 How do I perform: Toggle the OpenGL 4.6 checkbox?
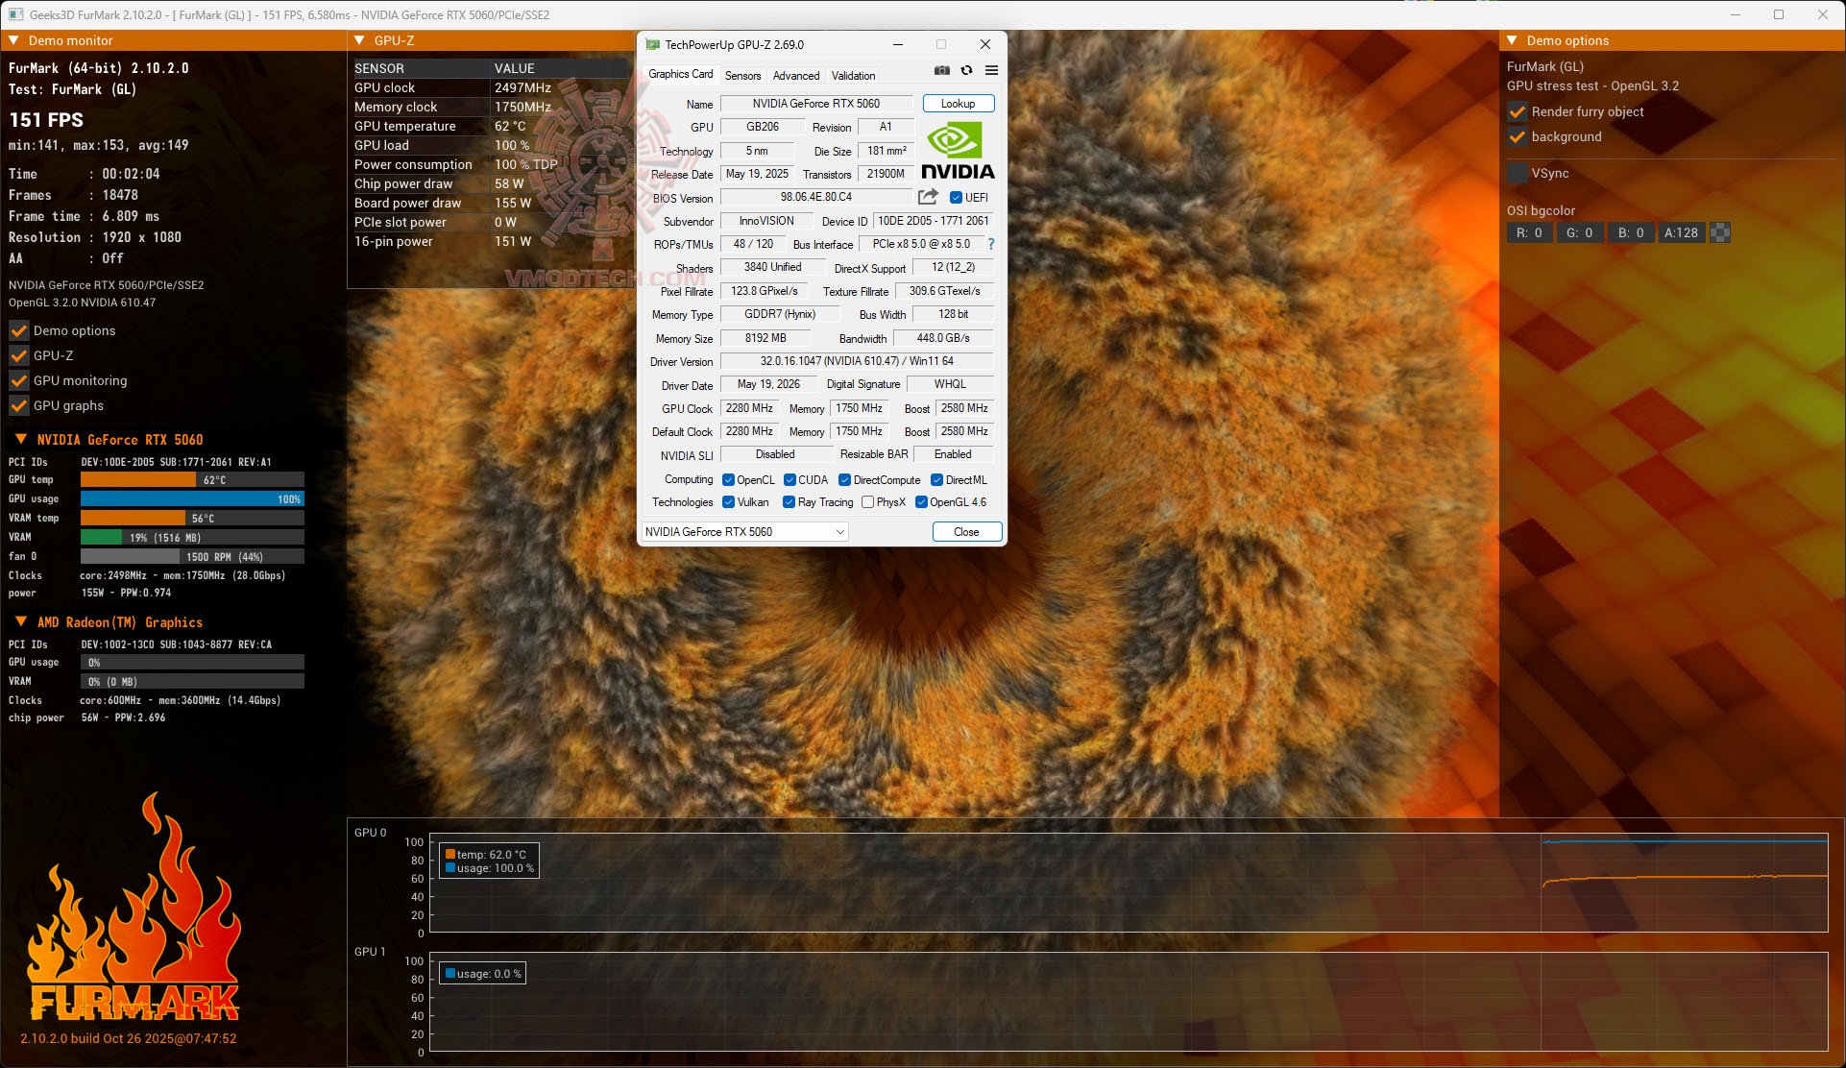tap(921, 502)
